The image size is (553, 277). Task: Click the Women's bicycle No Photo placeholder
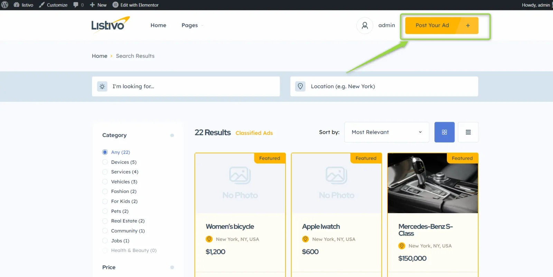(x=240, y=184)
